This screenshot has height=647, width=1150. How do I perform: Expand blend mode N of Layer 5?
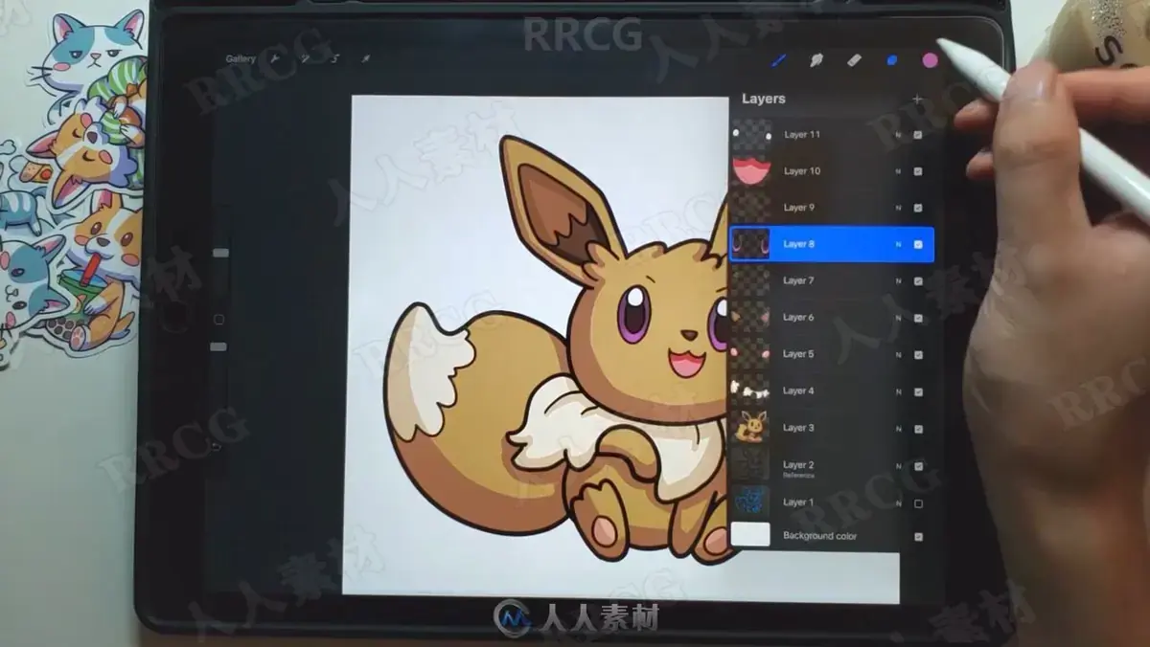coord(898,355)
